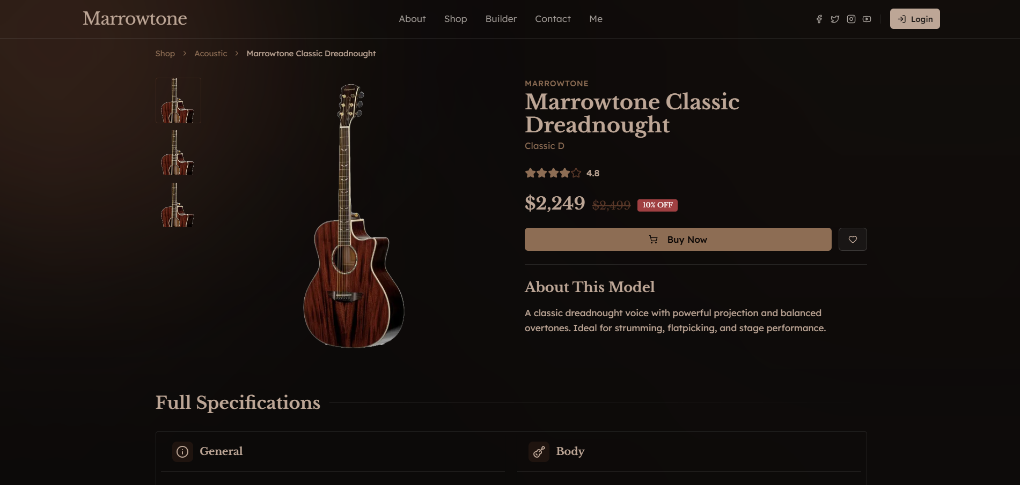Open the Me menu item

click(596, 19)
